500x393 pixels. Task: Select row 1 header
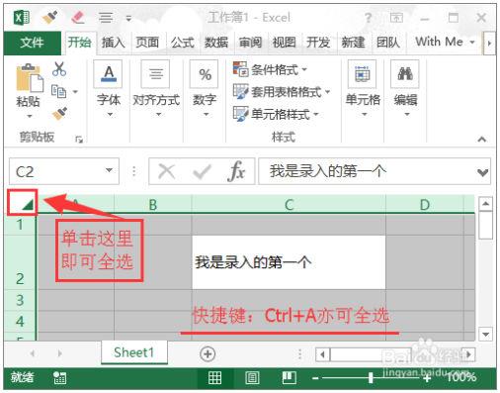click(x=20, y=225)
